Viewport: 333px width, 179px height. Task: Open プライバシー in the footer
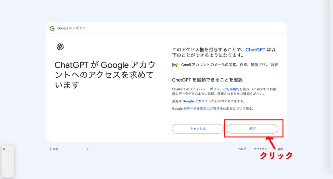pyautogui.click(x=261, y=149)
